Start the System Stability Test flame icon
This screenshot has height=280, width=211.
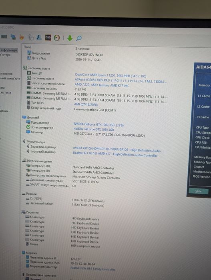coord(22,37)
